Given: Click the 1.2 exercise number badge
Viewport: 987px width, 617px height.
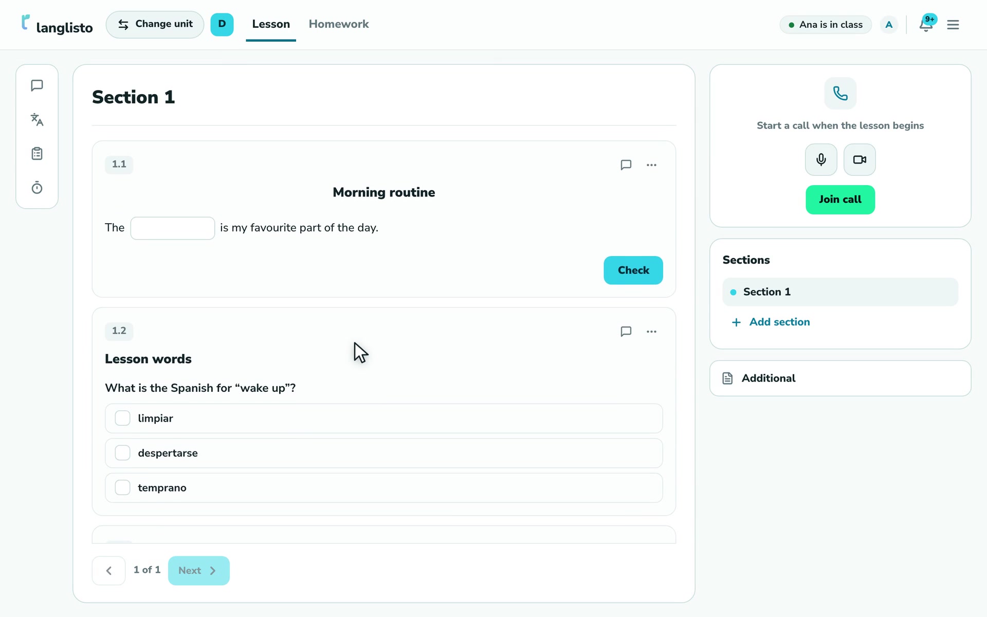Looking at the screenshot, I should [x=119, y=331].
